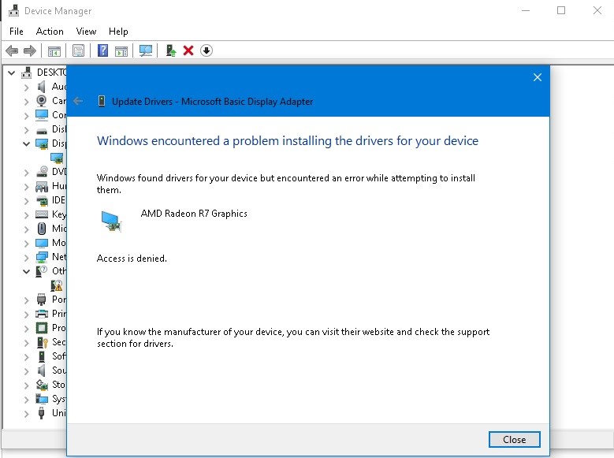Expand the Human Interface Devices node
Viewport: 614px width, 458px height.
26,187
